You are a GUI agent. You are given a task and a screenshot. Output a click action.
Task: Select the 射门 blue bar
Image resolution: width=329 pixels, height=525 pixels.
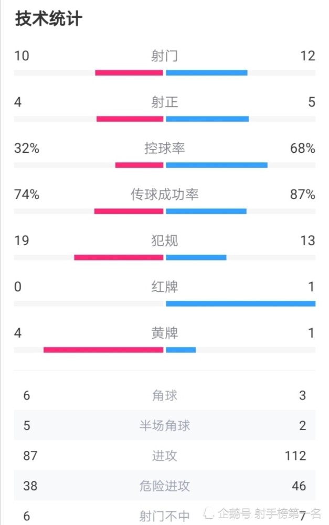207,72
